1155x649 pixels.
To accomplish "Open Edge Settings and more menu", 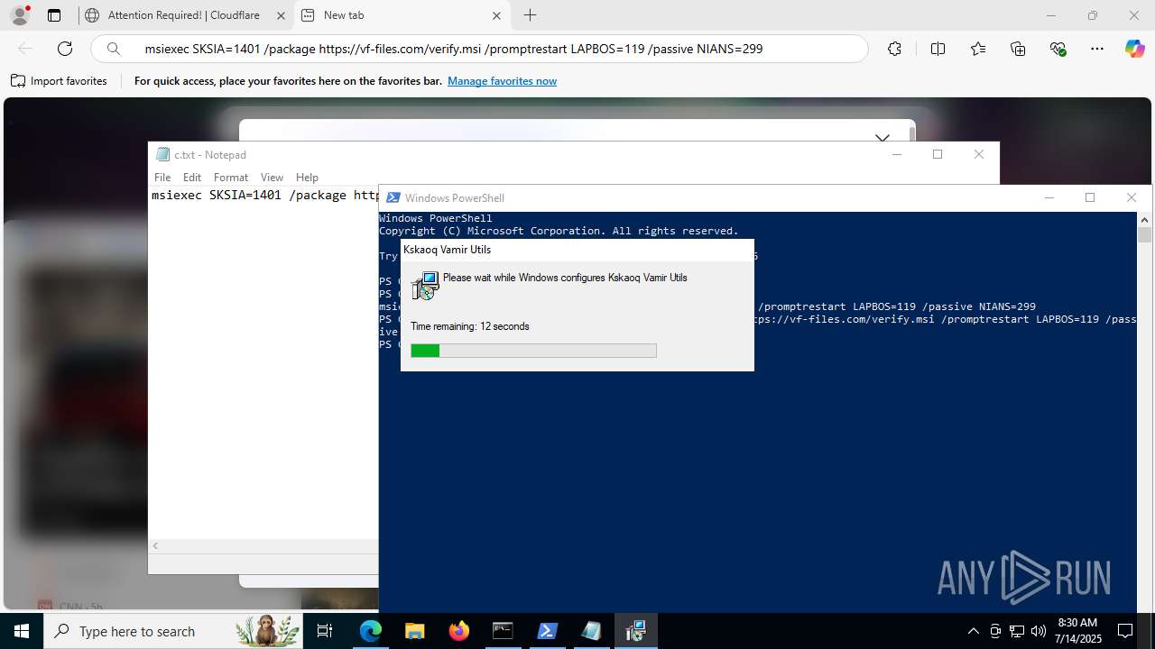I will pyautogui.click(x=1097, y=49).
